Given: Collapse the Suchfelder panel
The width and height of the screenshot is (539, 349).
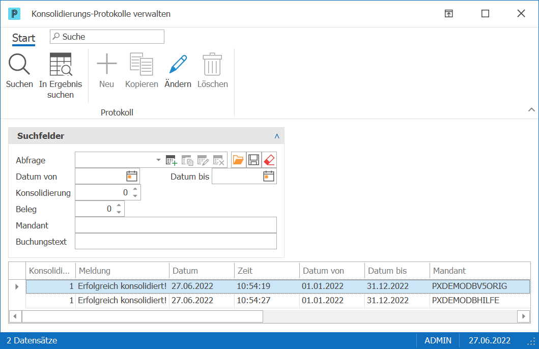Looking at the screenshot, I should tap(277, 136).
